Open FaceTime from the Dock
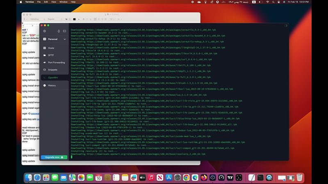This screenshot has width=328, height=184. pos(90,177)
